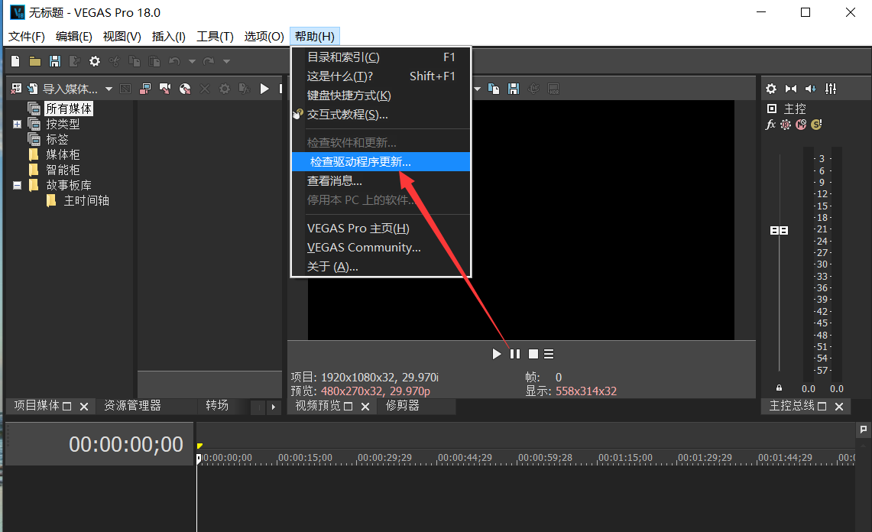Viewport: 872px width, 532px height.
Task: Open the Import Media dropdown arrow
Action: 109,89
